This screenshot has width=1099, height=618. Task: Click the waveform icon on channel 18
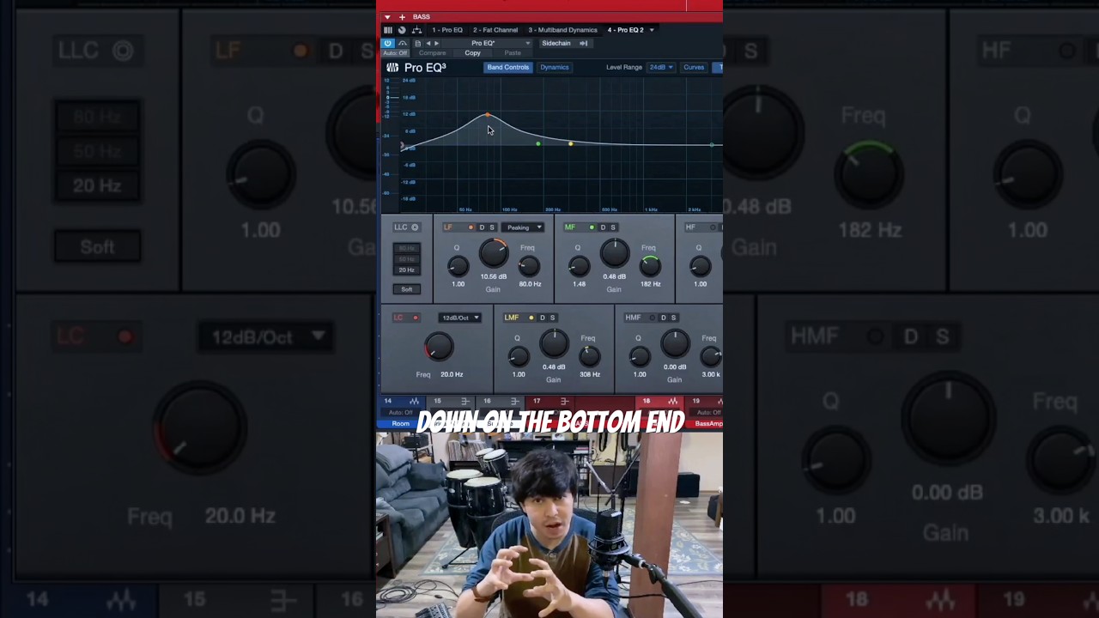coord(672,401)
